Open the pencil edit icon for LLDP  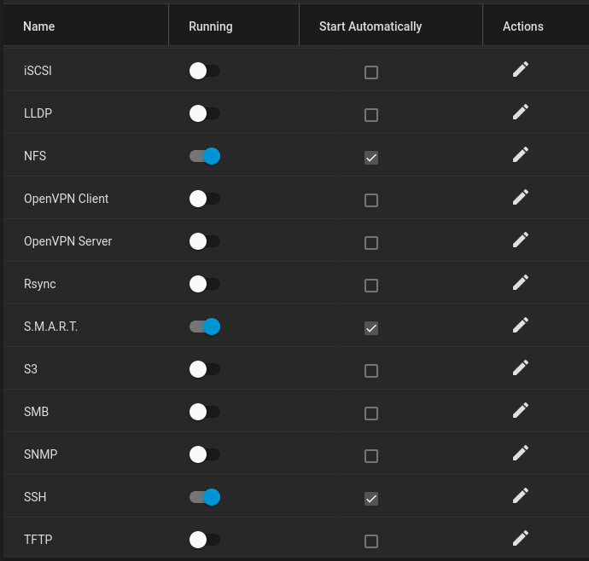point(520,113)
